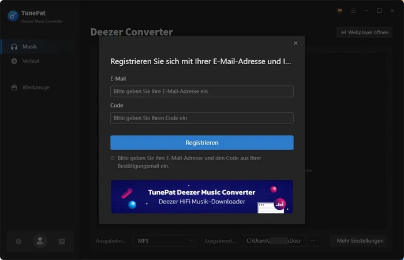This screenshot has width=404, height=260.
Task: Expand the MP3 output format dropdown
Action: 164,241
